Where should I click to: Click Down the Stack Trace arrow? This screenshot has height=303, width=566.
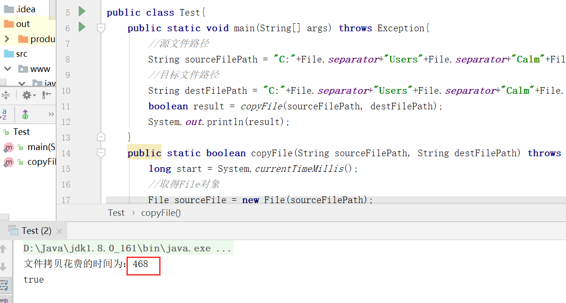[3, 267]
